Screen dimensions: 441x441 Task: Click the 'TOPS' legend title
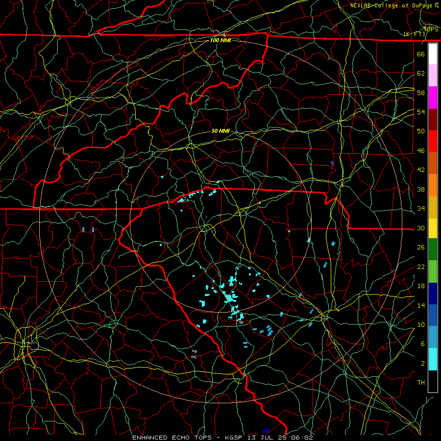point(431,29)
